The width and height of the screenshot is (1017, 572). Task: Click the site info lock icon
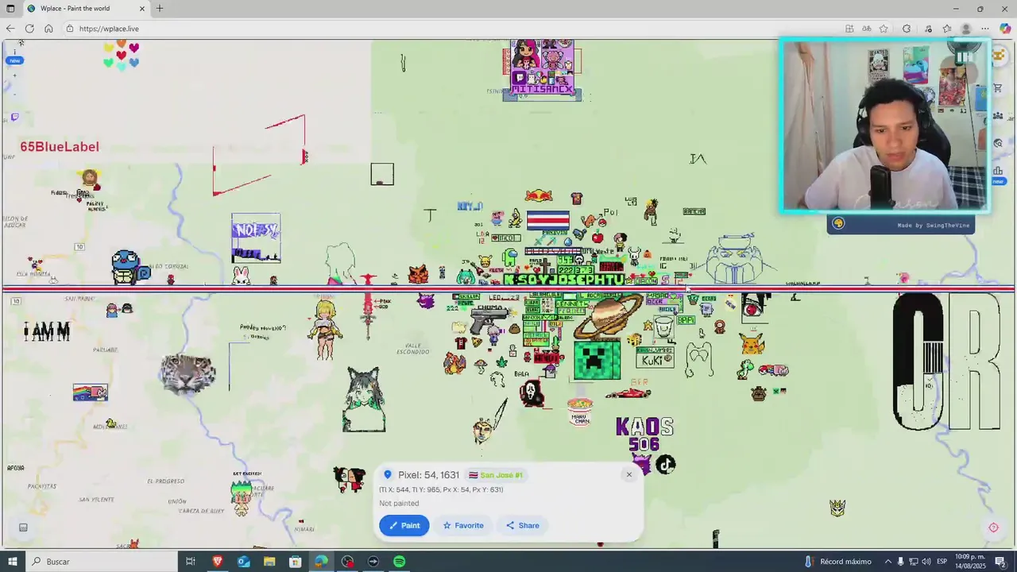click(70, 29)
